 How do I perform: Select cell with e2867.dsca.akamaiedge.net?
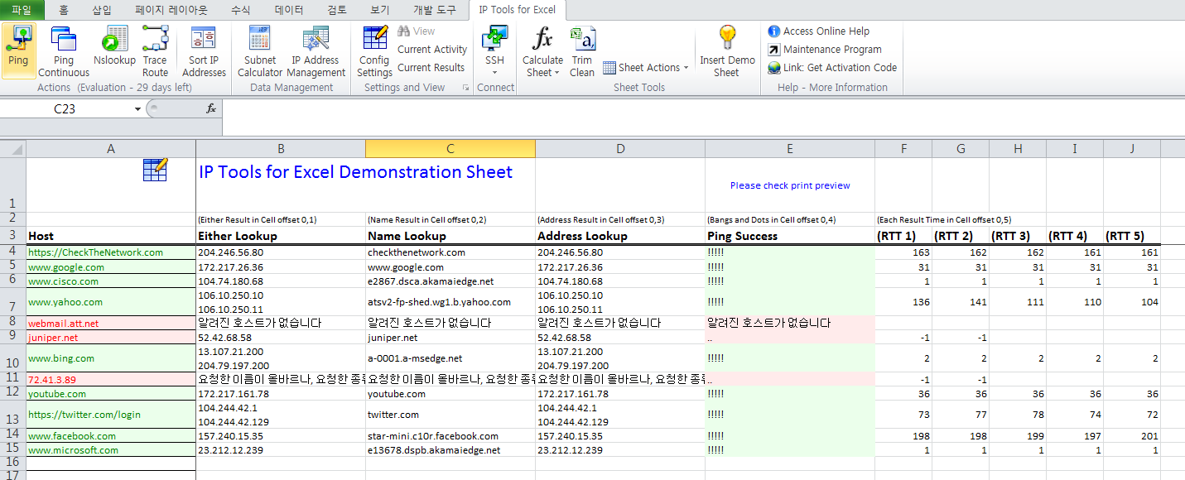pyautogui.click(x=450, y=281)
